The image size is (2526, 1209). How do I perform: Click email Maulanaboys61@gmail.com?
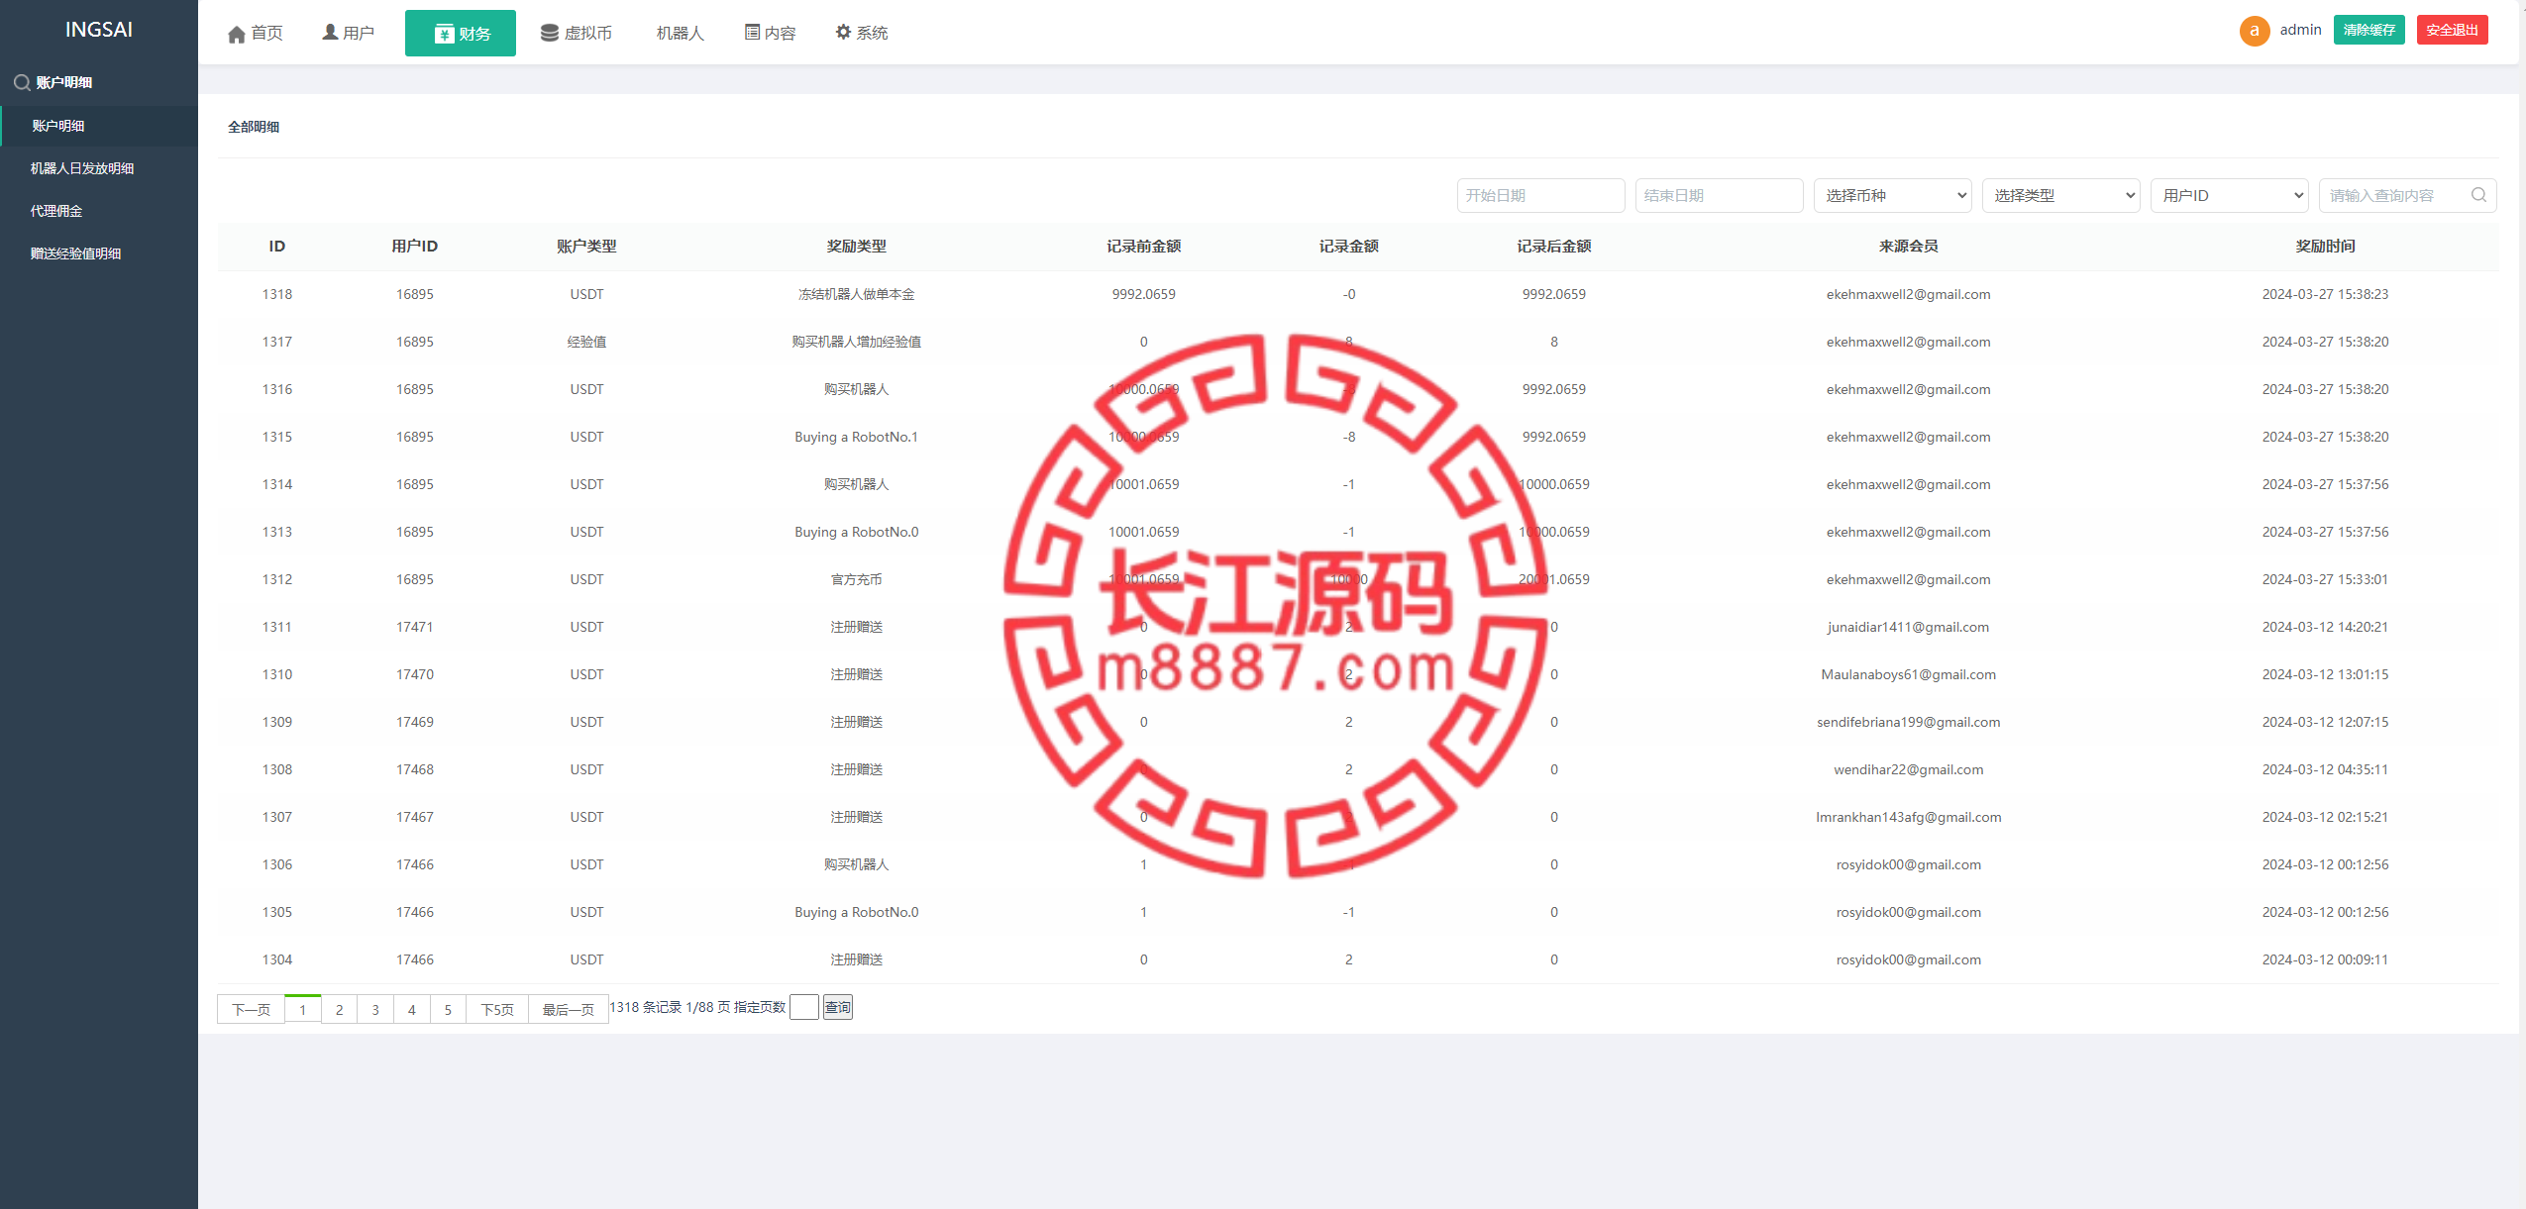point(1908,674)
